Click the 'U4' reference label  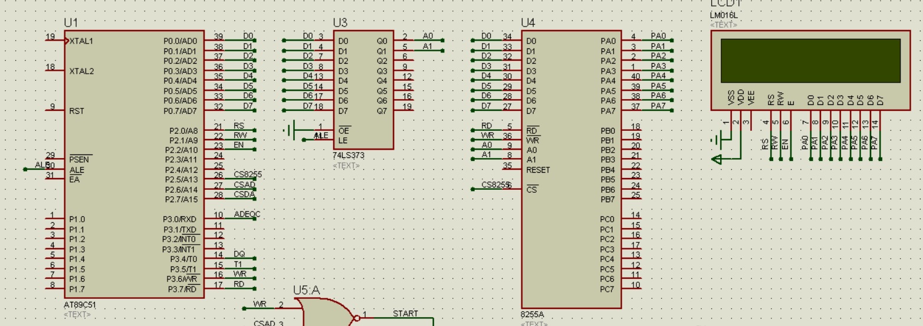click(528, 23)
